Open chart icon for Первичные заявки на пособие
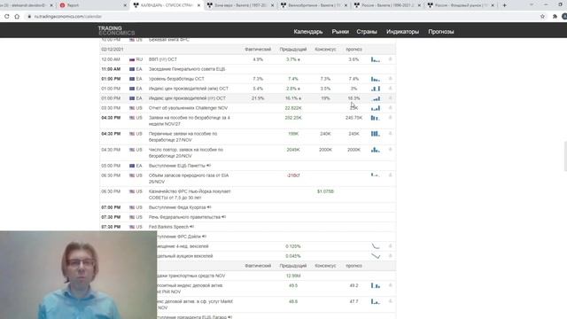 (376, 134)
